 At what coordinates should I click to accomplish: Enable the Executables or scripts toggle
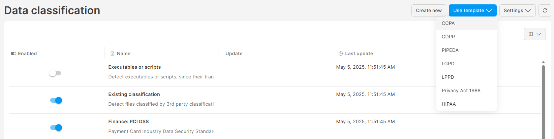(x=55, y=73)
